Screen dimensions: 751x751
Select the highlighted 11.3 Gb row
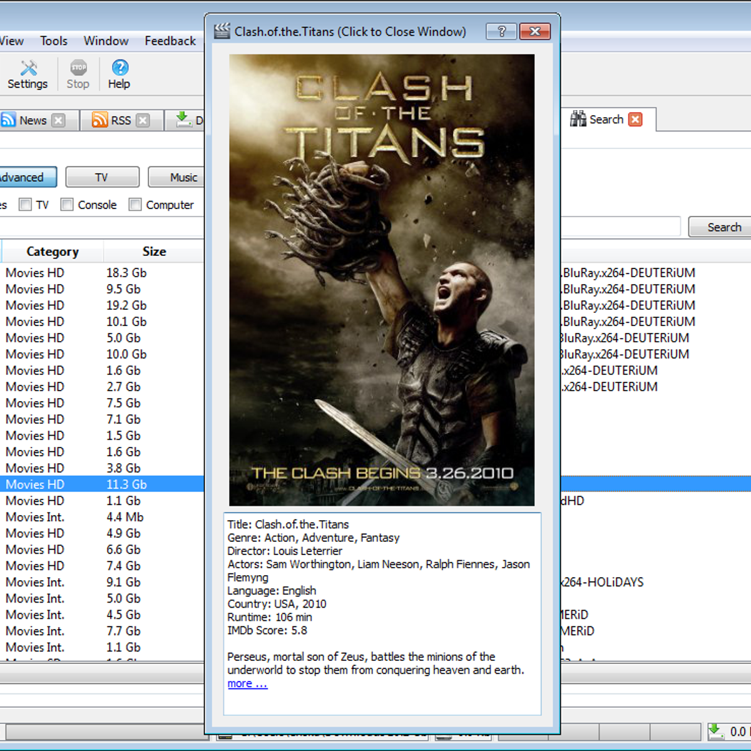click(102, 484)
